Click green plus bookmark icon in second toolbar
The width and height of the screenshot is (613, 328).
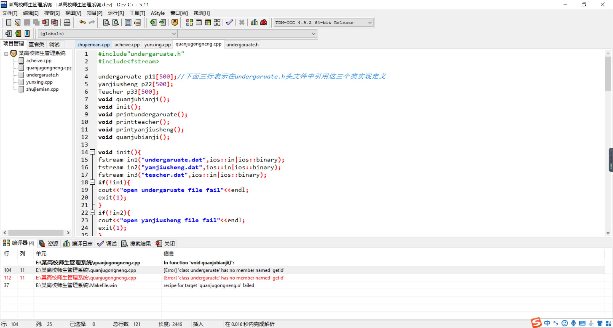tap(18, 33)
